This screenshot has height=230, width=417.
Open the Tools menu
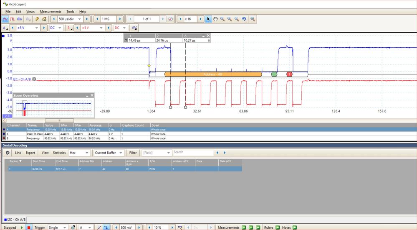pyautogui.click(x=70, y=11)
